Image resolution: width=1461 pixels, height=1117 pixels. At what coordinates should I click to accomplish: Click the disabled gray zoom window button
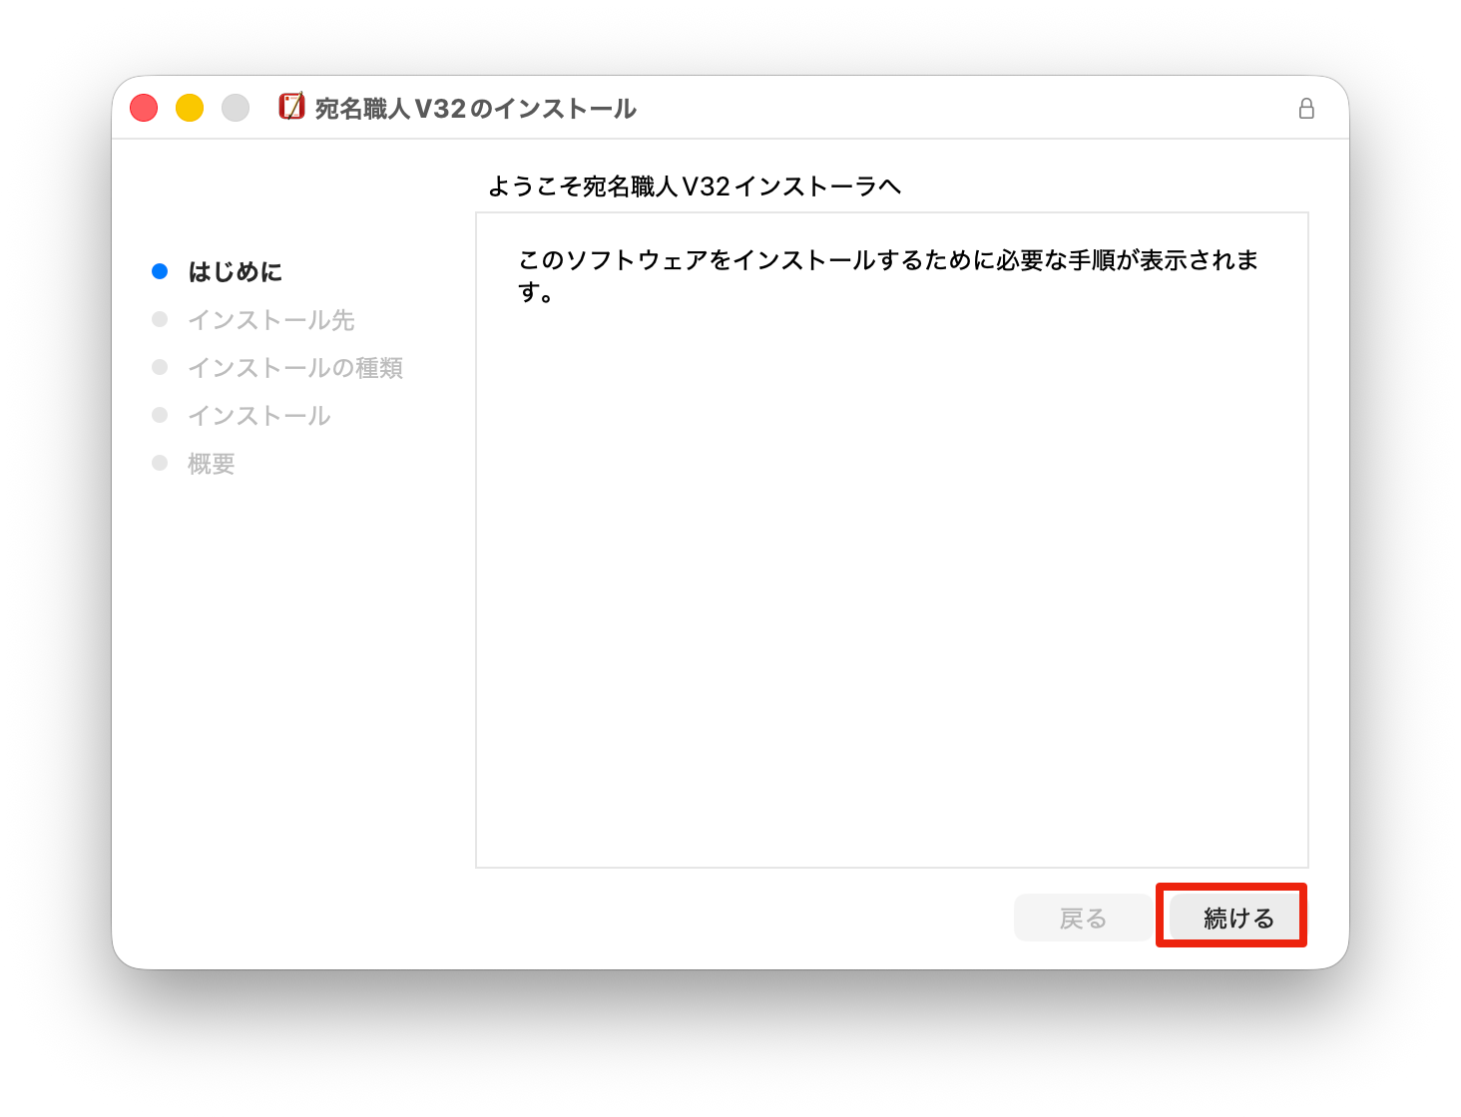coord(236,108)
